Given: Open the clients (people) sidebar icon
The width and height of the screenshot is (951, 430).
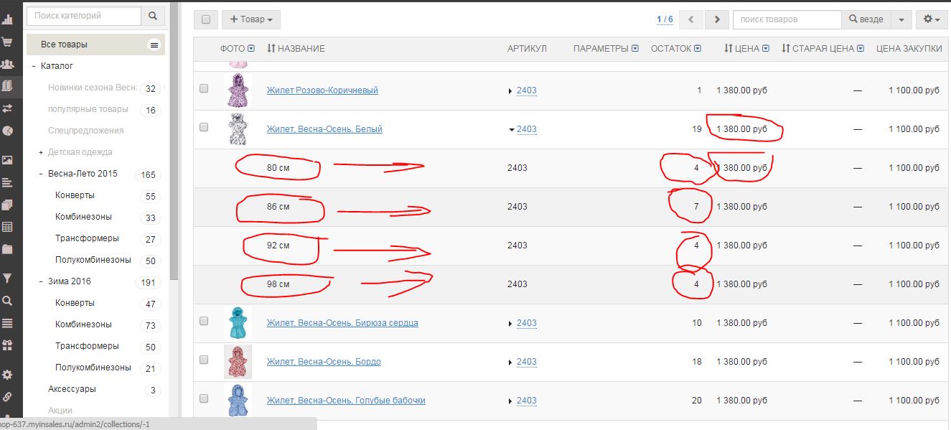Looking at the screenshot, I should (x=8, y=65).
